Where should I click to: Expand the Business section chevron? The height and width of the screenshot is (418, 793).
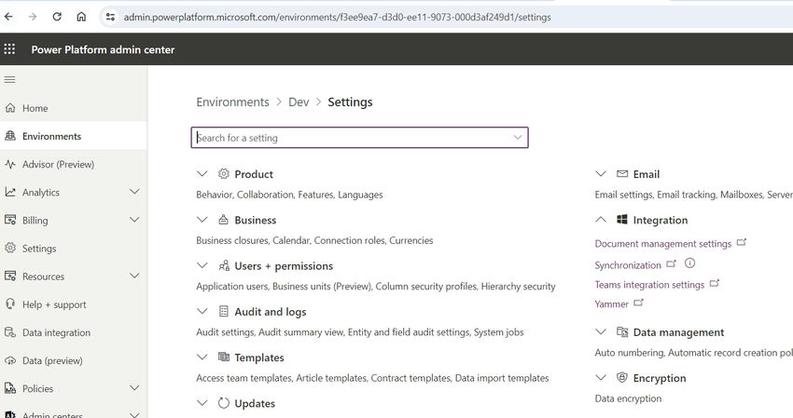[x=202, y=220]
